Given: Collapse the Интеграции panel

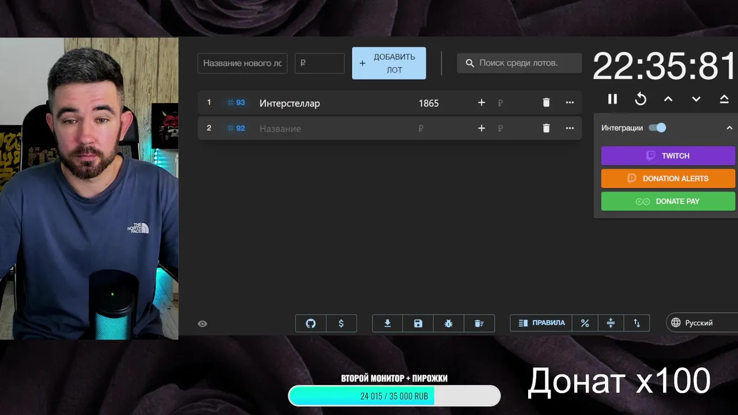Looking at the screenshot, I should point(729,128).
